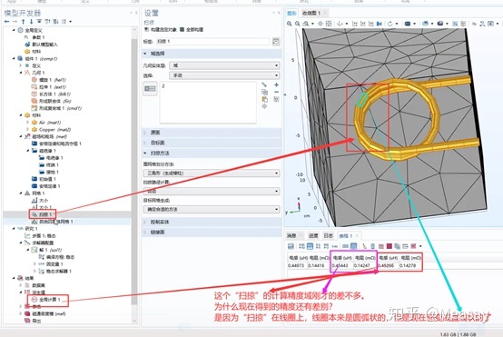Image resolution: width=503 pixels, height=337 pixels.
Task: Click the dark red plot icon in table toolbar
Action: pos(390,246)
